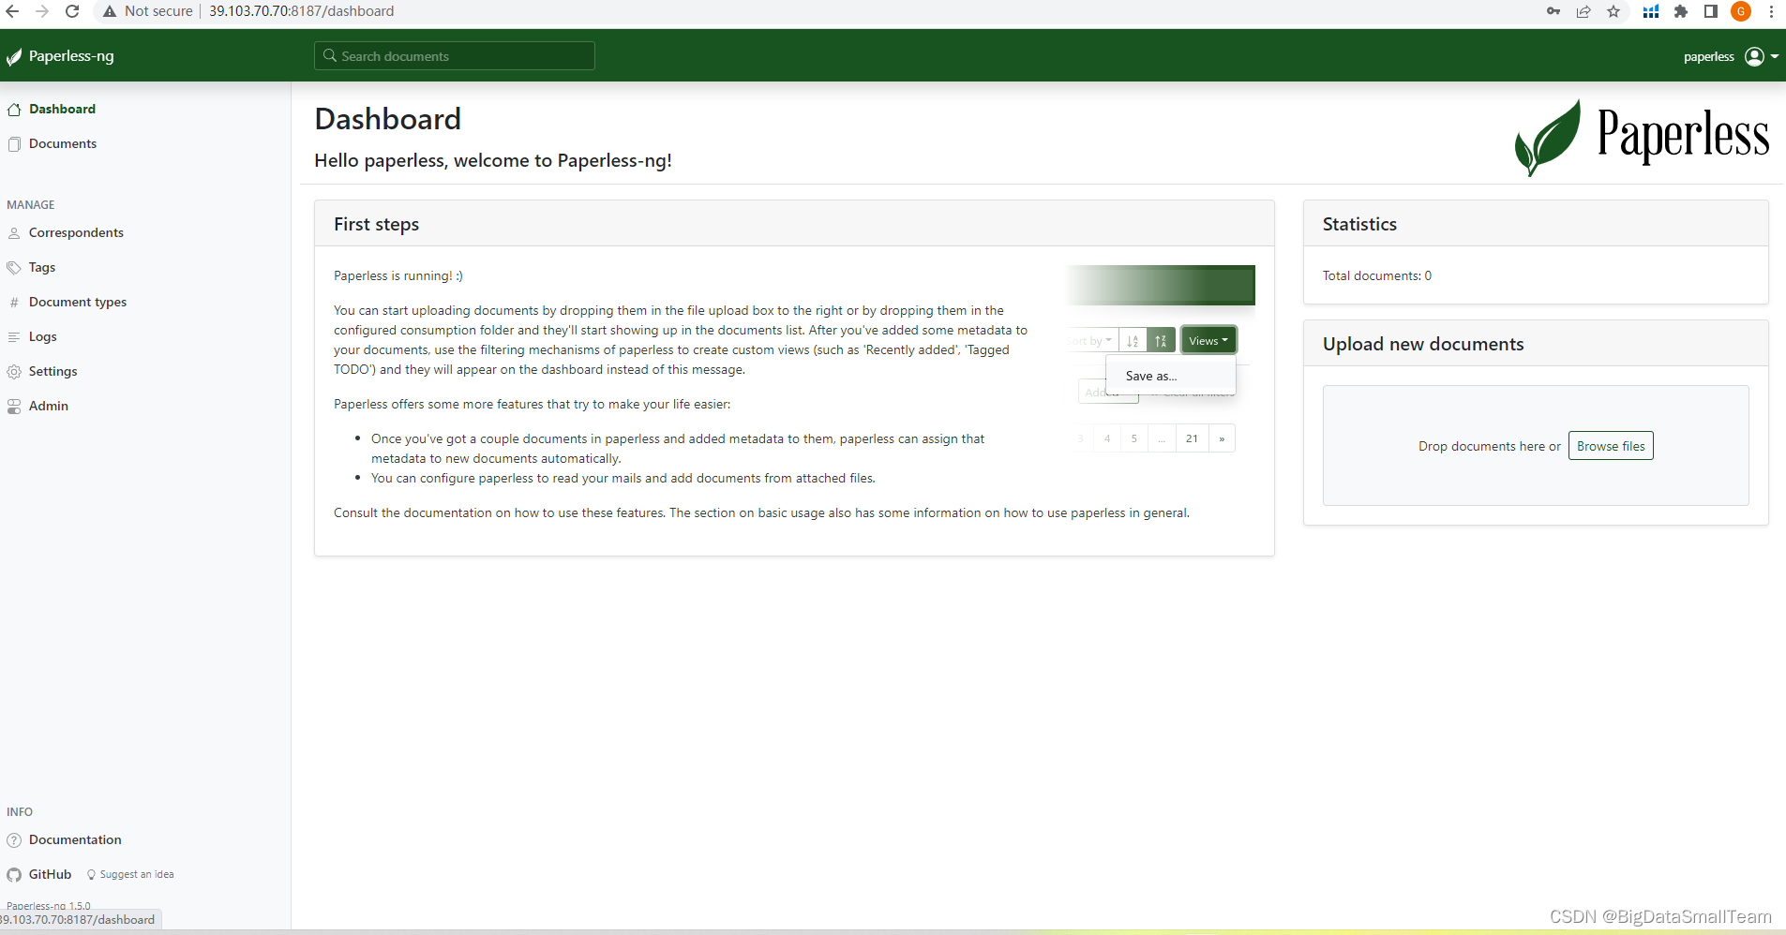The height and width of the screenshot is (935, 1786).
Task: Go to Tags management page
Action: (x=42, y=268)
